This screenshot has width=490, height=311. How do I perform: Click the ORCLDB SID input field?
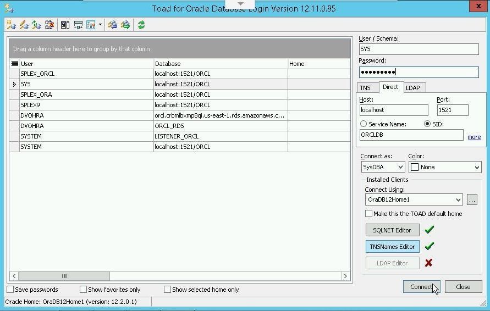(x=411, y=135)
